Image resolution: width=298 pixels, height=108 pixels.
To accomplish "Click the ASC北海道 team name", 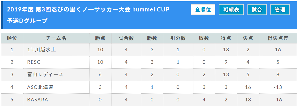I will [40, 87].
